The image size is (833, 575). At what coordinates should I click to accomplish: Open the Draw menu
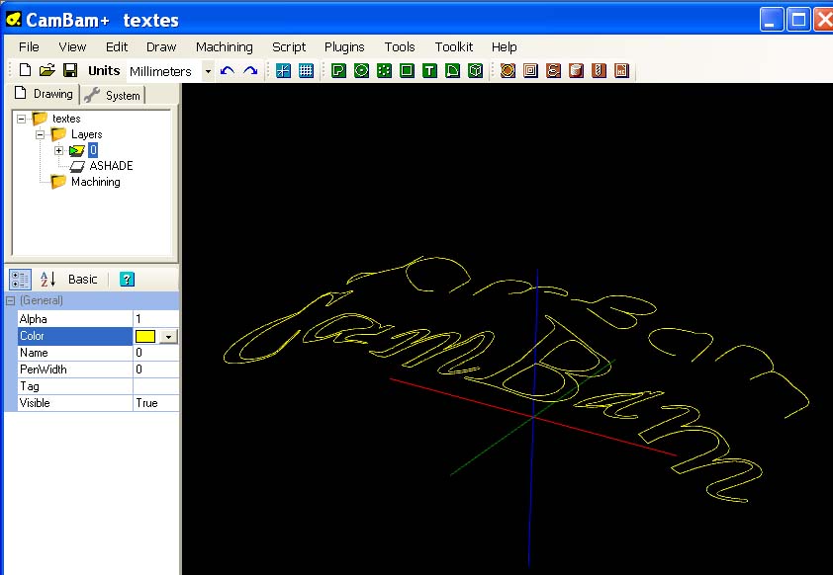coord(161,47)
